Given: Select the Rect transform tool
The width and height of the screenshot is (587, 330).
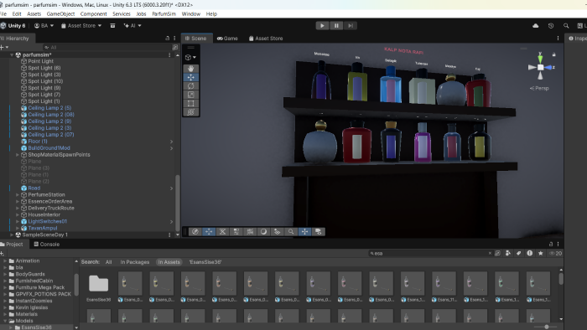Looking at the screenshot, I should point(191,104).
